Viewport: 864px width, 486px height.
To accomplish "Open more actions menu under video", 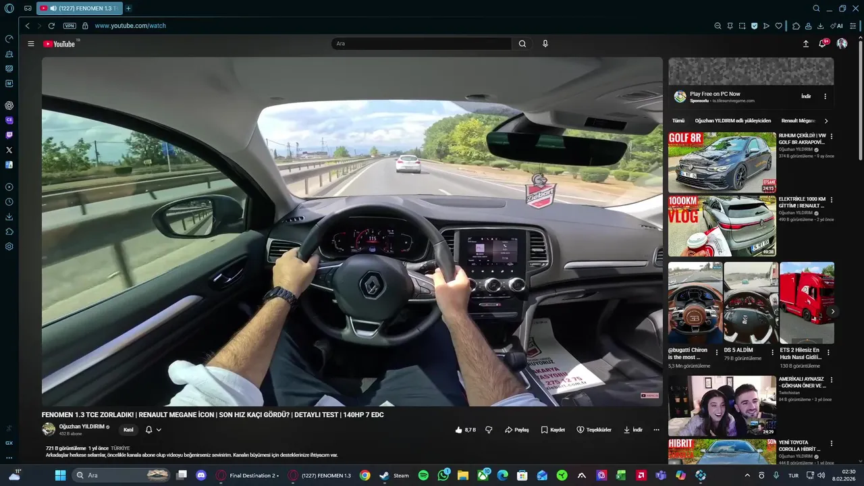I will (656, 430).
